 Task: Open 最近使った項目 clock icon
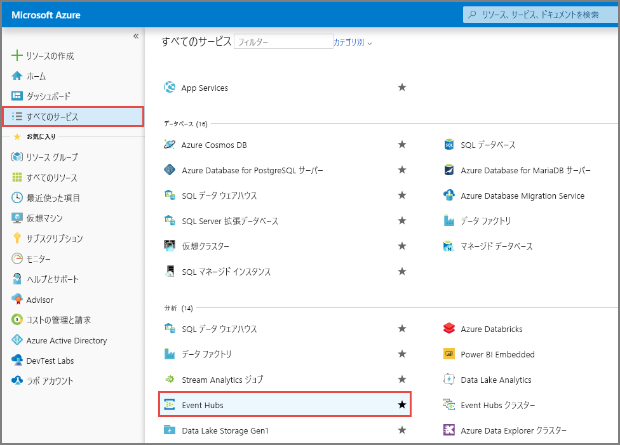click(17, 197)
